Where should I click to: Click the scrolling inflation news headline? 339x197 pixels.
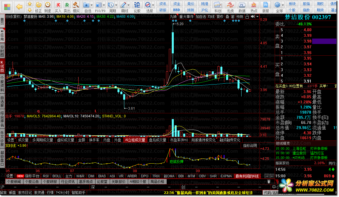click(x=208, y=192)
